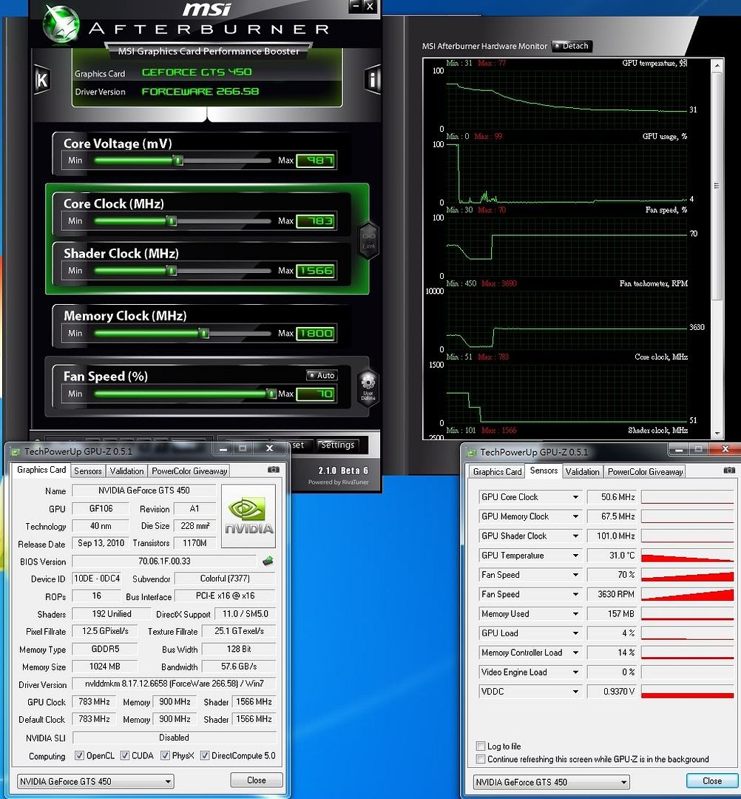Enable Continue refreshing in background checkbox

click(480, 759)
